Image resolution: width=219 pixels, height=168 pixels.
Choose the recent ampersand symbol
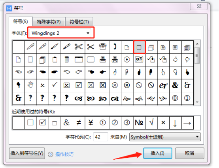click(x=67, y=123)
